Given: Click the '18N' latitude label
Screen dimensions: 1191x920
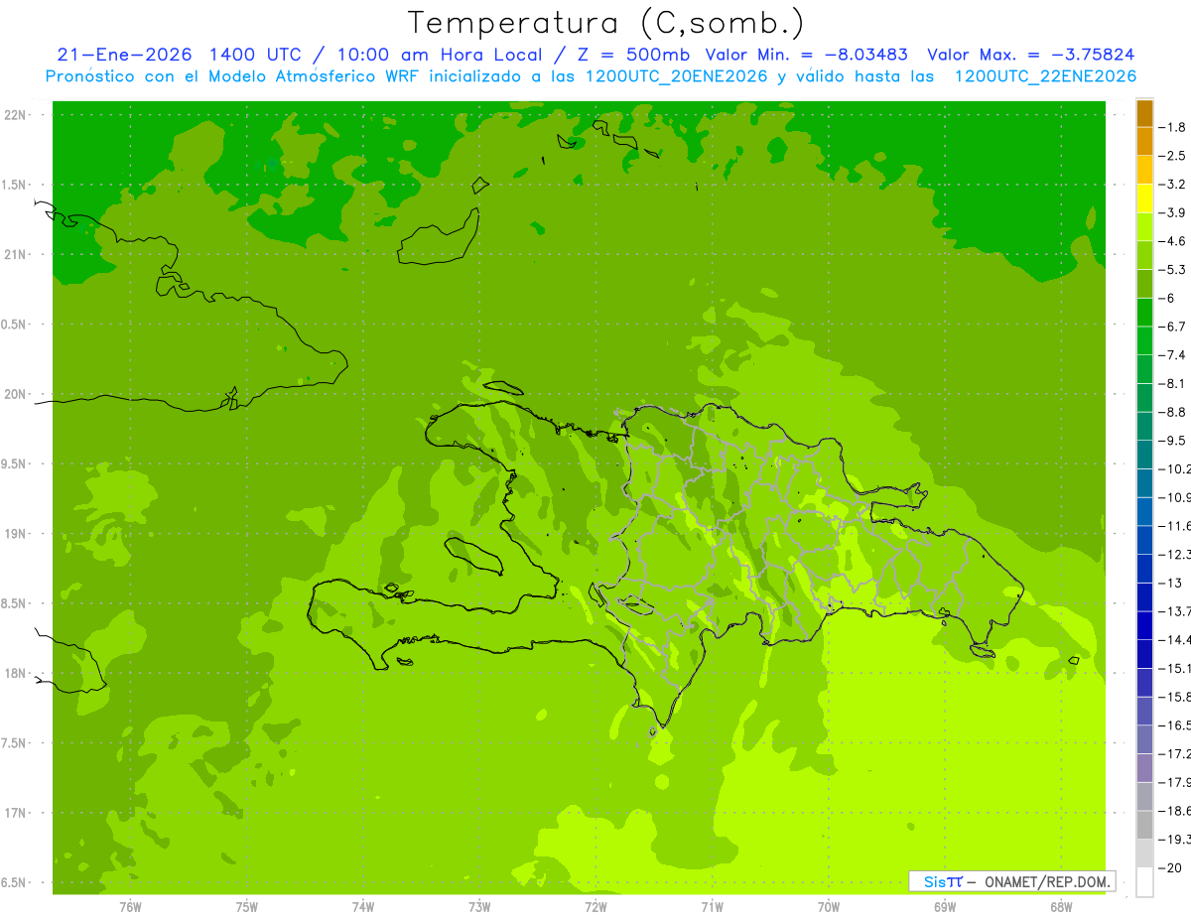Looking at the screenshot, I should (x=17, y=673).
